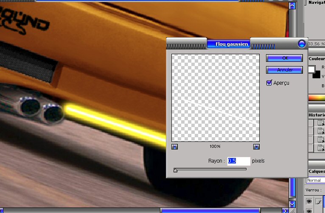Click the round blue dialog close orb
The image size is (325, 213).
point(302,44)
